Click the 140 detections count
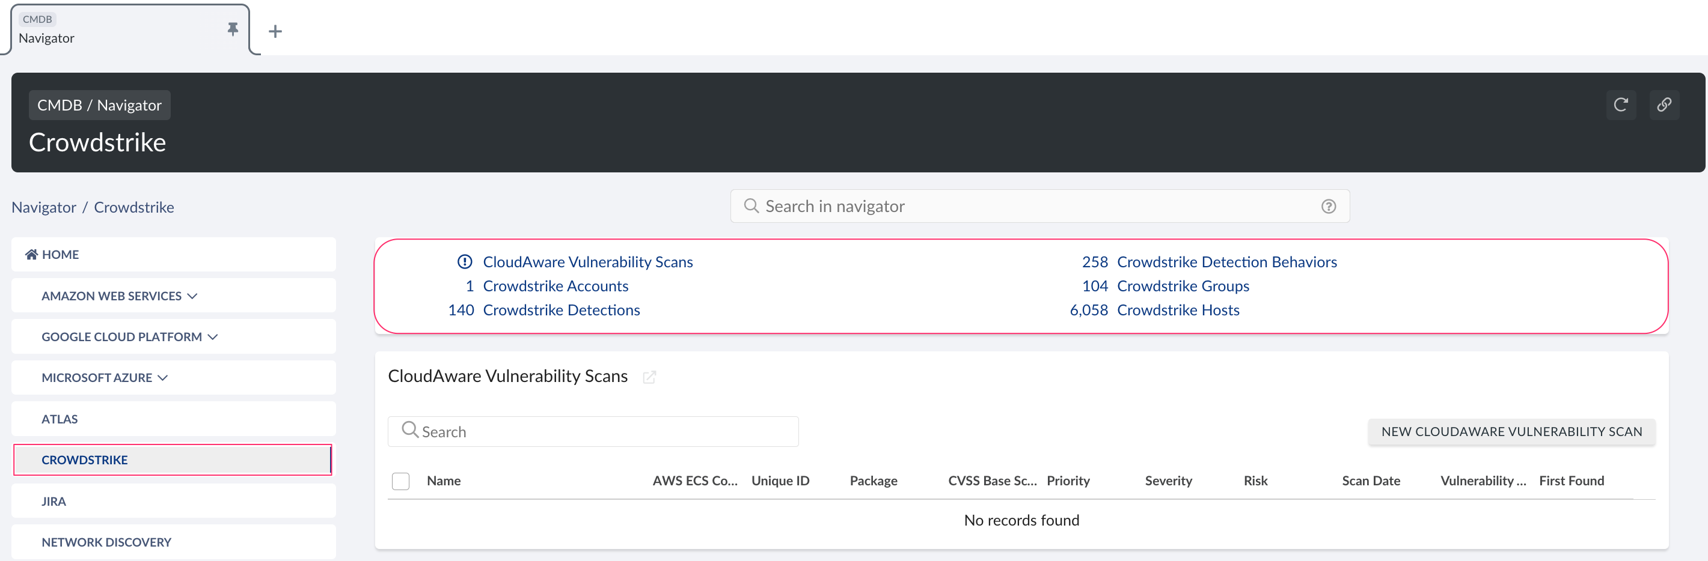Viewport: 1708px width, 561px height. [x=461, y=310]
